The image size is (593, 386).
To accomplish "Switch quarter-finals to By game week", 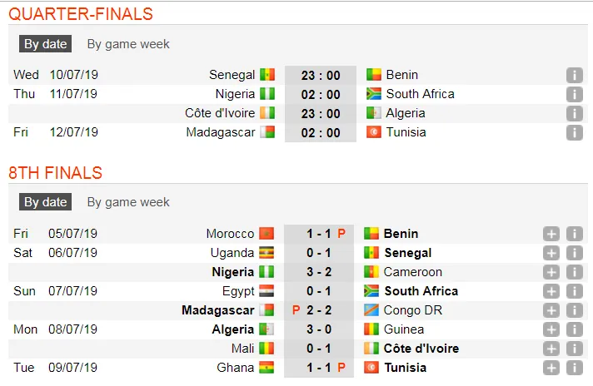I will pyautogui.click(x=128, y=44).
